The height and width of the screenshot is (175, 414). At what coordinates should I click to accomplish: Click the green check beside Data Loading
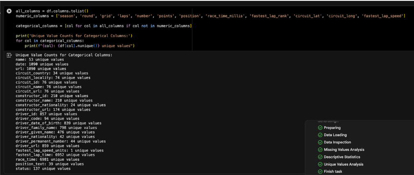pos(320,135)
